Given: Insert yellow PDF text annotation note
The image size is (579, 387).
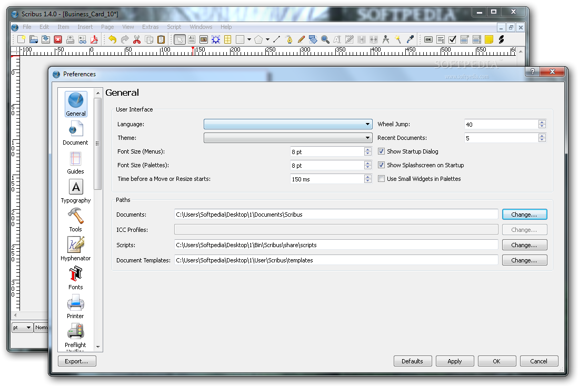Looking at the screenshot, I should tap(489, 39).
